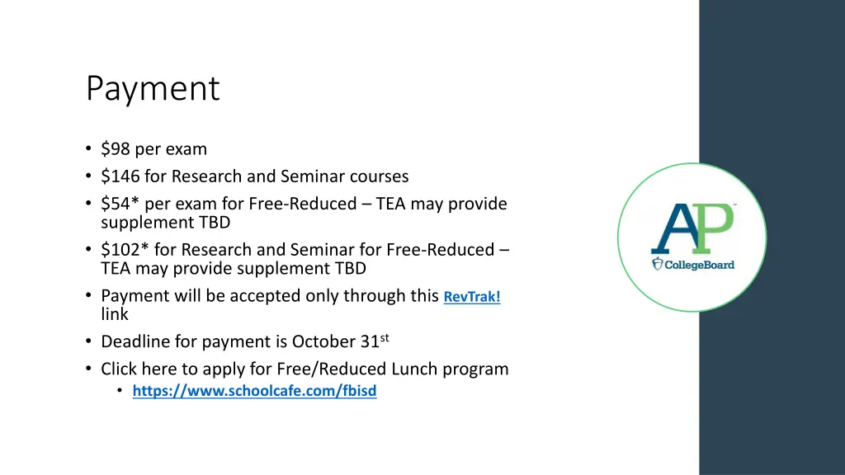This screenshot has width=845, height=475.
Task: Open the schoolcafe.com/fbisd link
Action: 254,391
